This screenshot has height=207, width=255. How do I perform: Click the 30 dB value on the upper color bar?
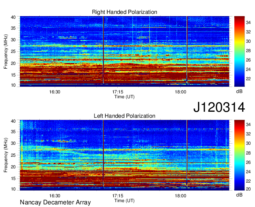pos(248,41)
